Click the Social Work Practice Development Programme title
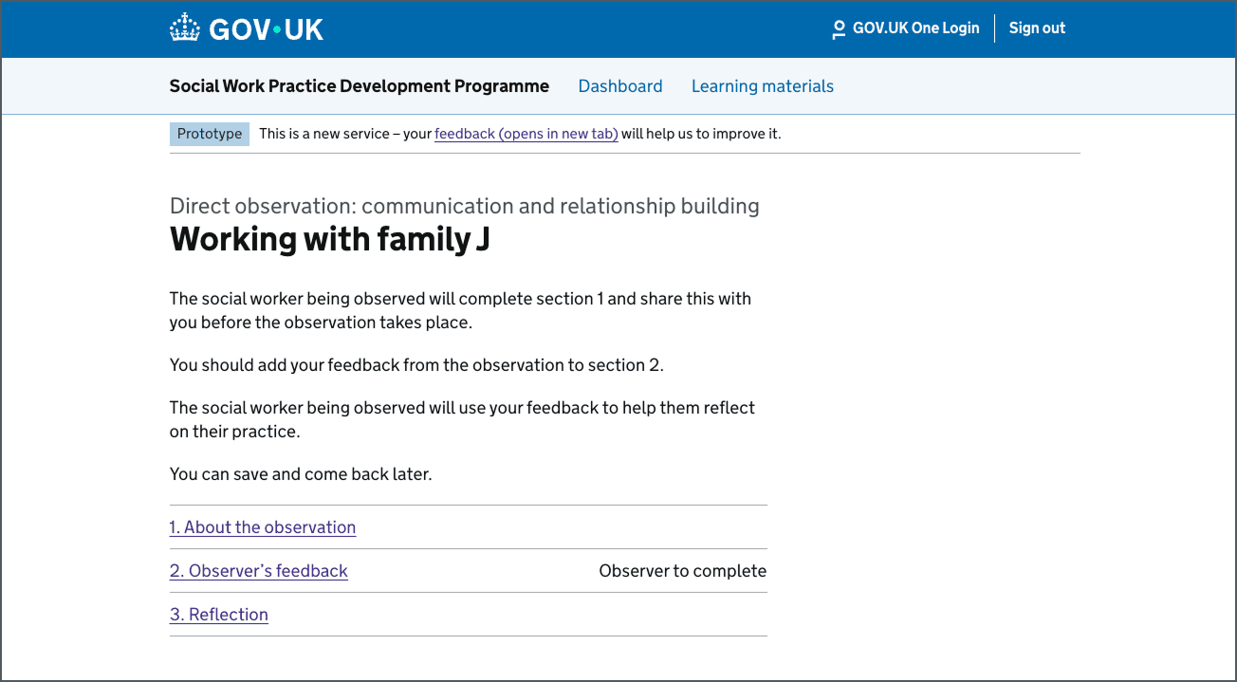1237x682 pixels. (359, 85)
